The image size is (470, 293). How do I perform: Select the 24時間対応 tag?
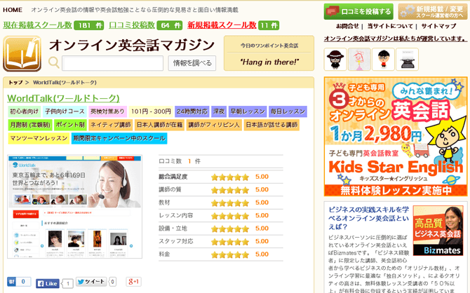pyautogui.click(x=192, y=111)
